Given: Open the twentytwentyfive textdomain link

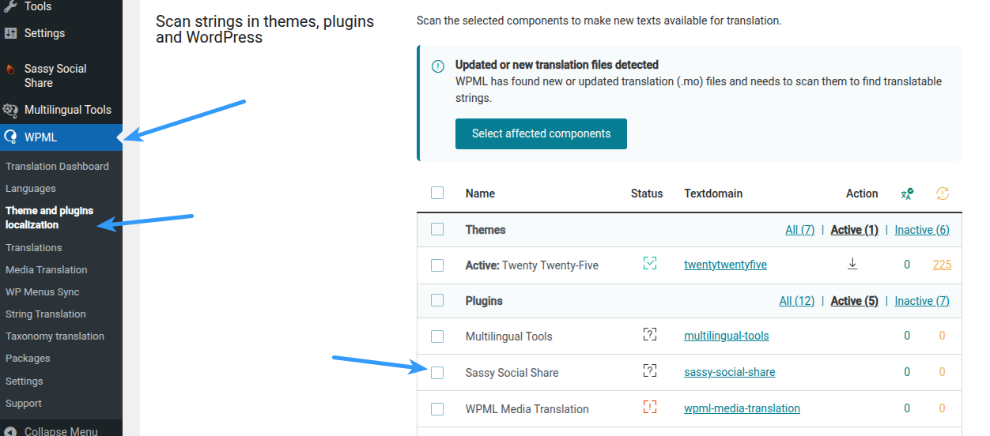Looking at the screenshot, I should pyautogui.click(x=725, y=265).
